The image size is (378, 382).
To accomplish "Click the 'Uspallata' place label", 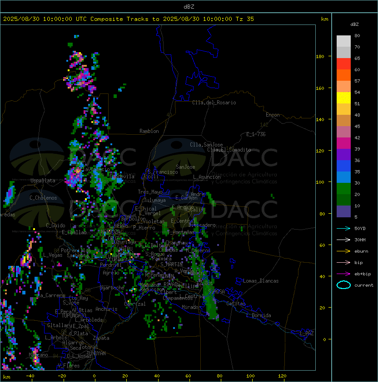I will click(x=43, y=181).
